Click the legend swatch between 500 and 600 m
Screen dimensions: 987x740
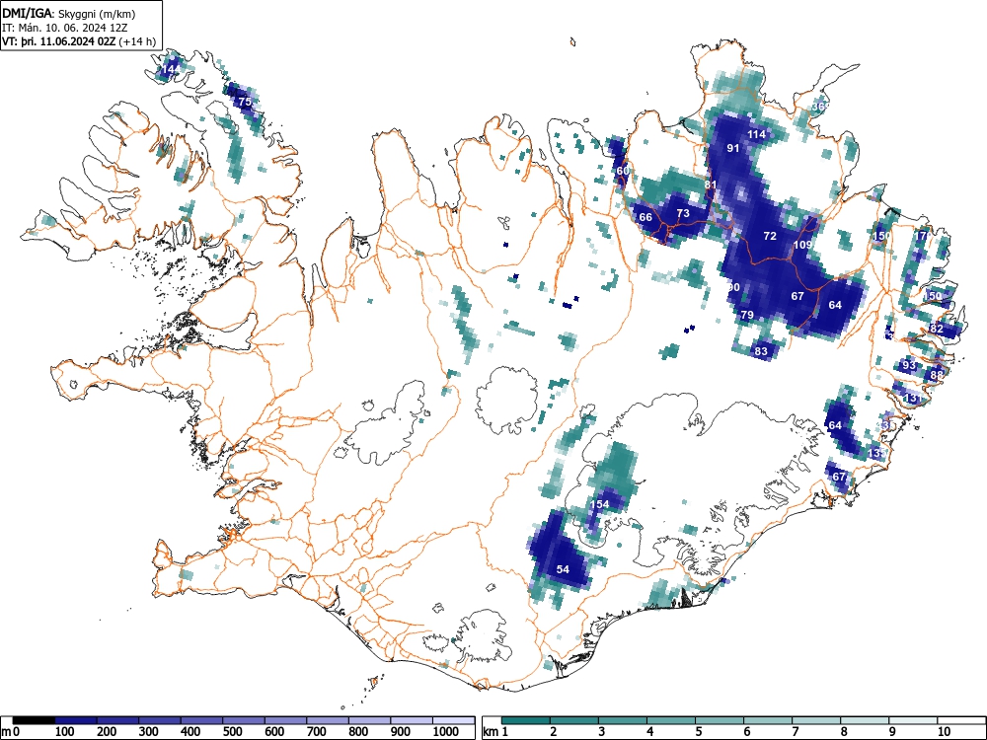coord(244,720)
